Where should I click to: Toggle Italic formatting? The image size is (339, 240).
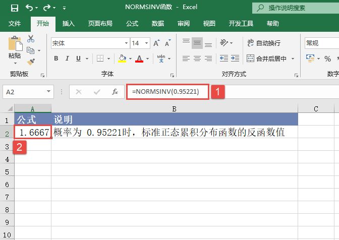pyautogui.click(x=69, y=58)
